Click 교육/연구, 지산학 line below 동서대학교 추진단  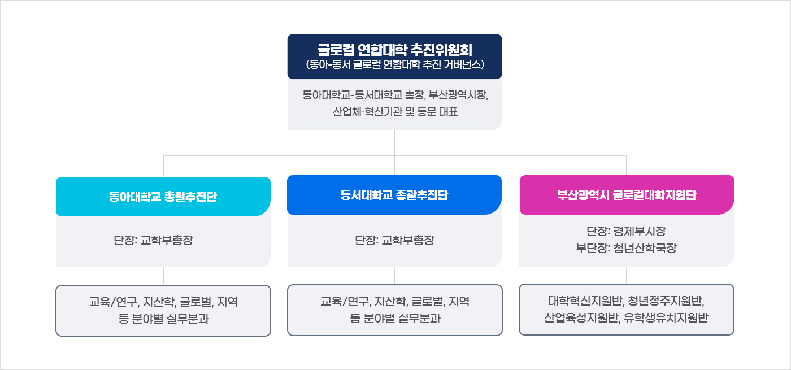coord(394,302)
